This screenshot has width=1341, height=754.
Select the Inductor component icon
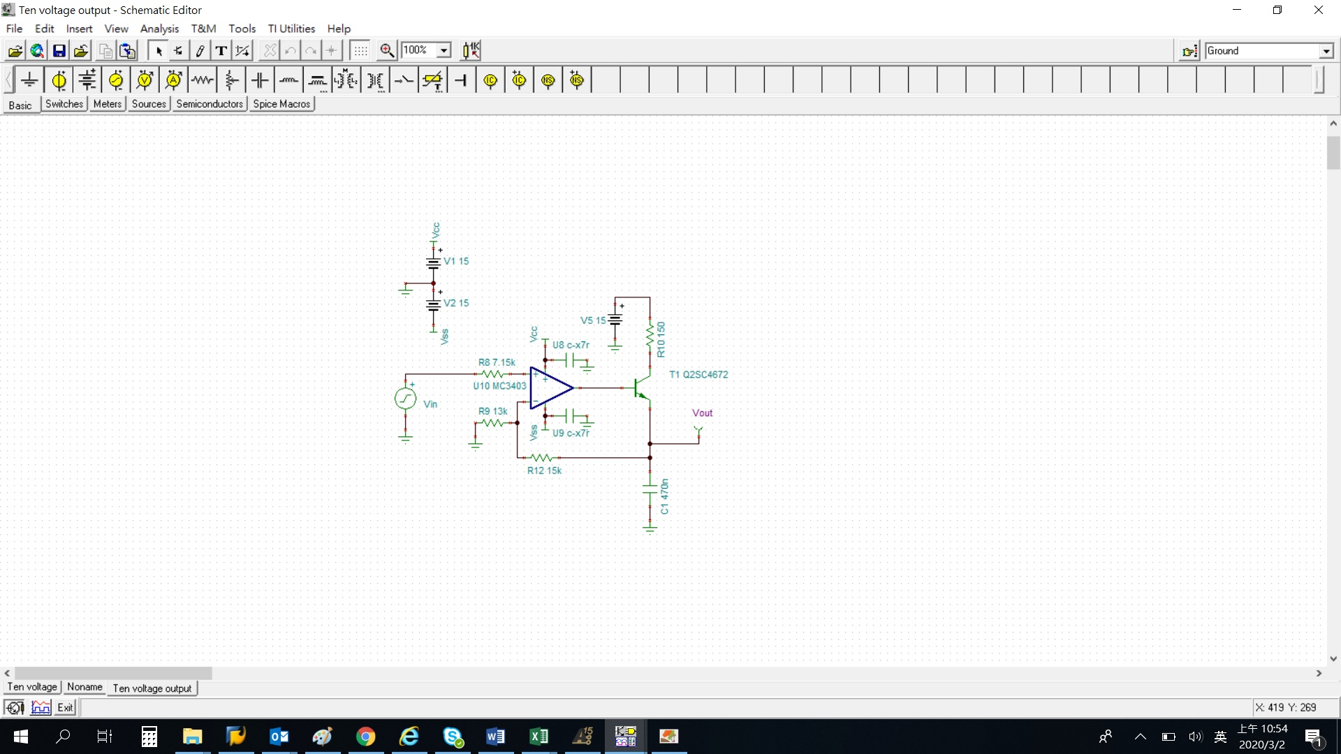click(x=288, y=81)
